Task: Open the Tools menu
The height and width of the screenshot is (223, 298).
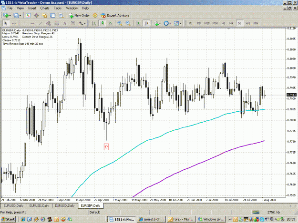Action: point(58,8)
